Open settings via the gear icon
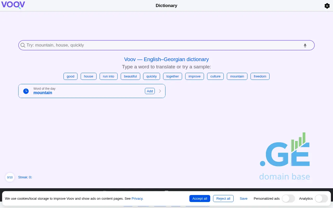Image resolution: width=333 pixels, height=208 pixels. [x=327, y=6]
